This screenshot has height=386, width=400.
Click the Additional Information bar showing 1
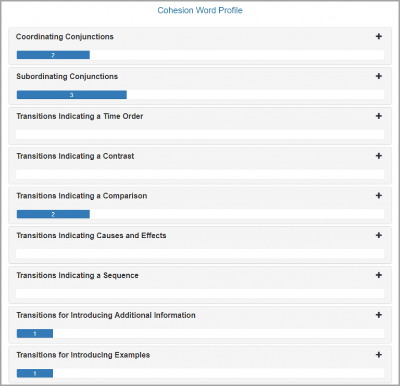[x=35, y=333]
